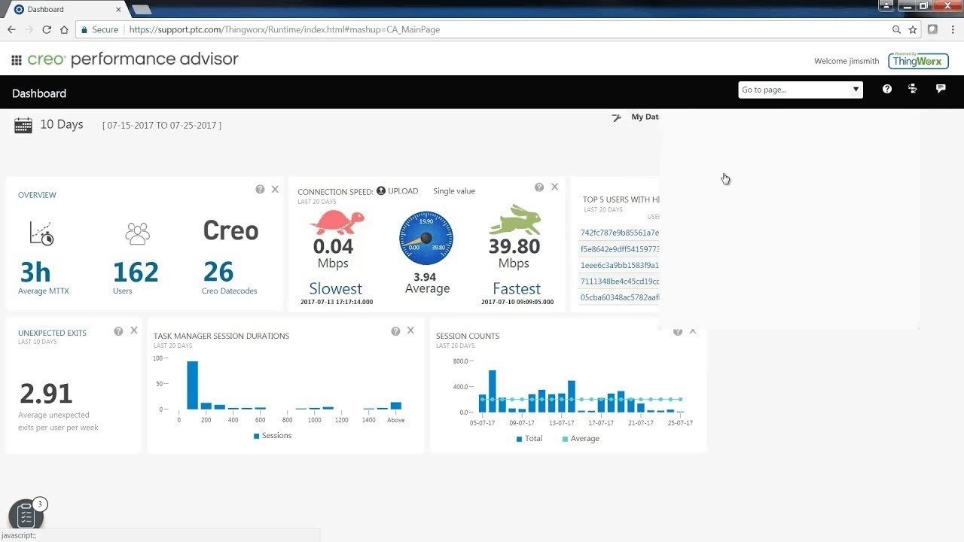Open the Go to page dropdown
Screen dimensions: 964x542
[800, 90]
